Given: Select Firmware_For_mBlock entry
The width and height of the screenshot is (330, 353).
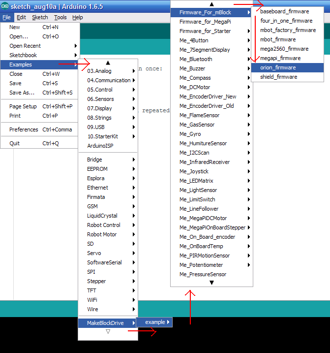Looking at the screenshot, I should click(x=211, y=13).
